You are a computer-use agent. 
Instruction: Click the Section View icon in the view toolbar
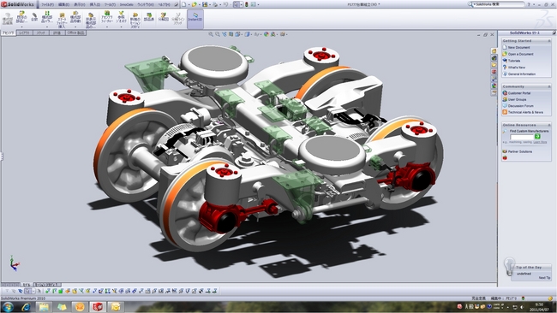pyautogui.click(x=231, y=34)
